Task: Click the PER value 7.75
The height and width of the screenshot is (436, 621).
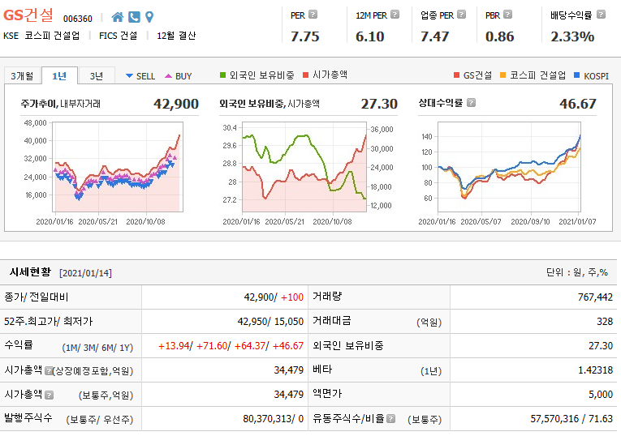Action: (305, 36)
